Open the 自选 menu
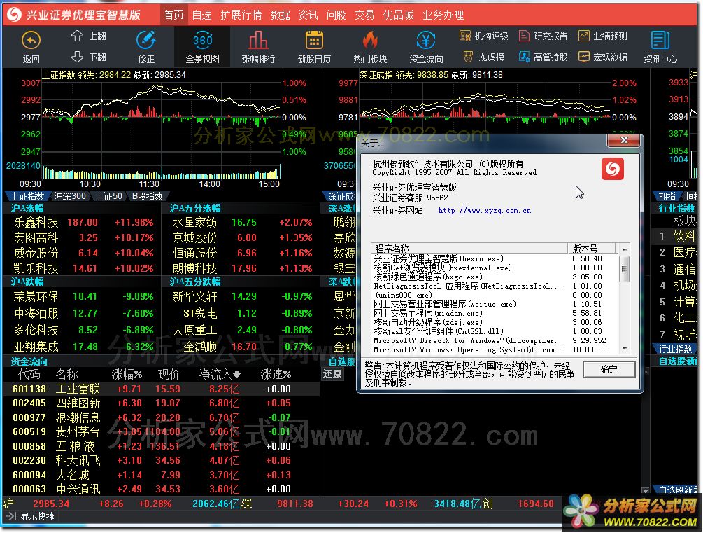The image size is (703, 533). [201, 15]
